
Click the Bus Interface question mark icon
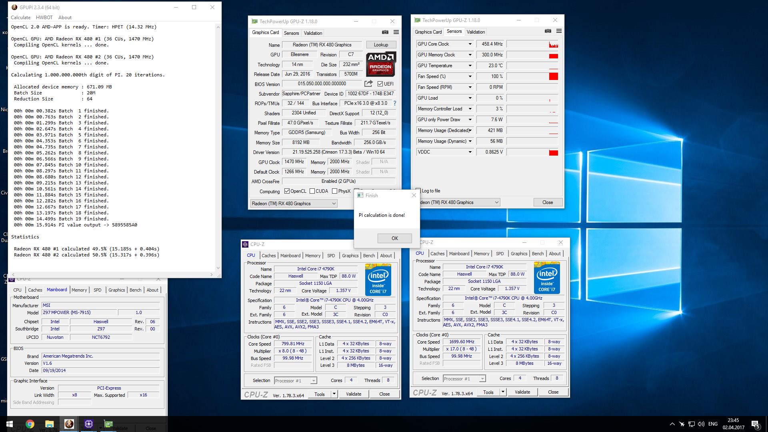coord(395,103)
